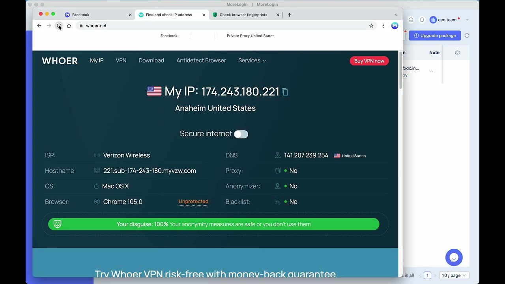Click the Your disguise: 100% bar
Screen dimensions: 505x284
(x=213, y=224)
